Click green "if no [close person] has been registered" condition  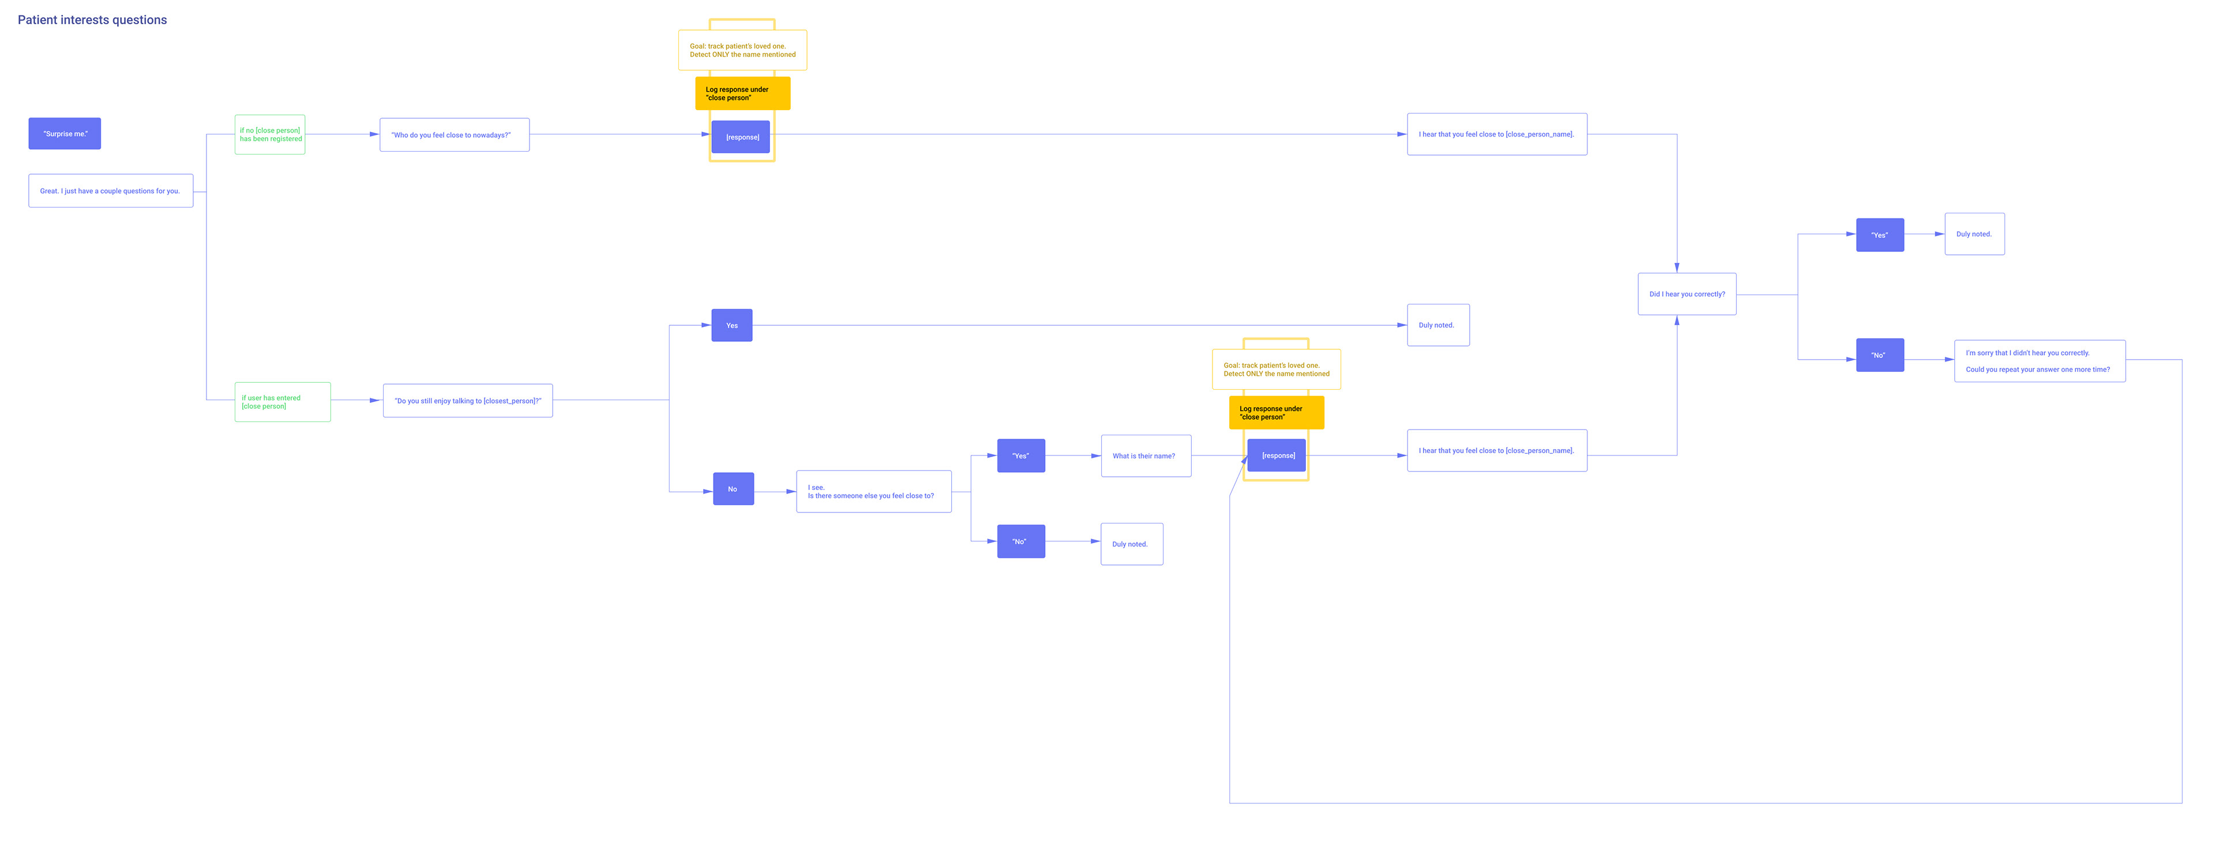point(270,135)
